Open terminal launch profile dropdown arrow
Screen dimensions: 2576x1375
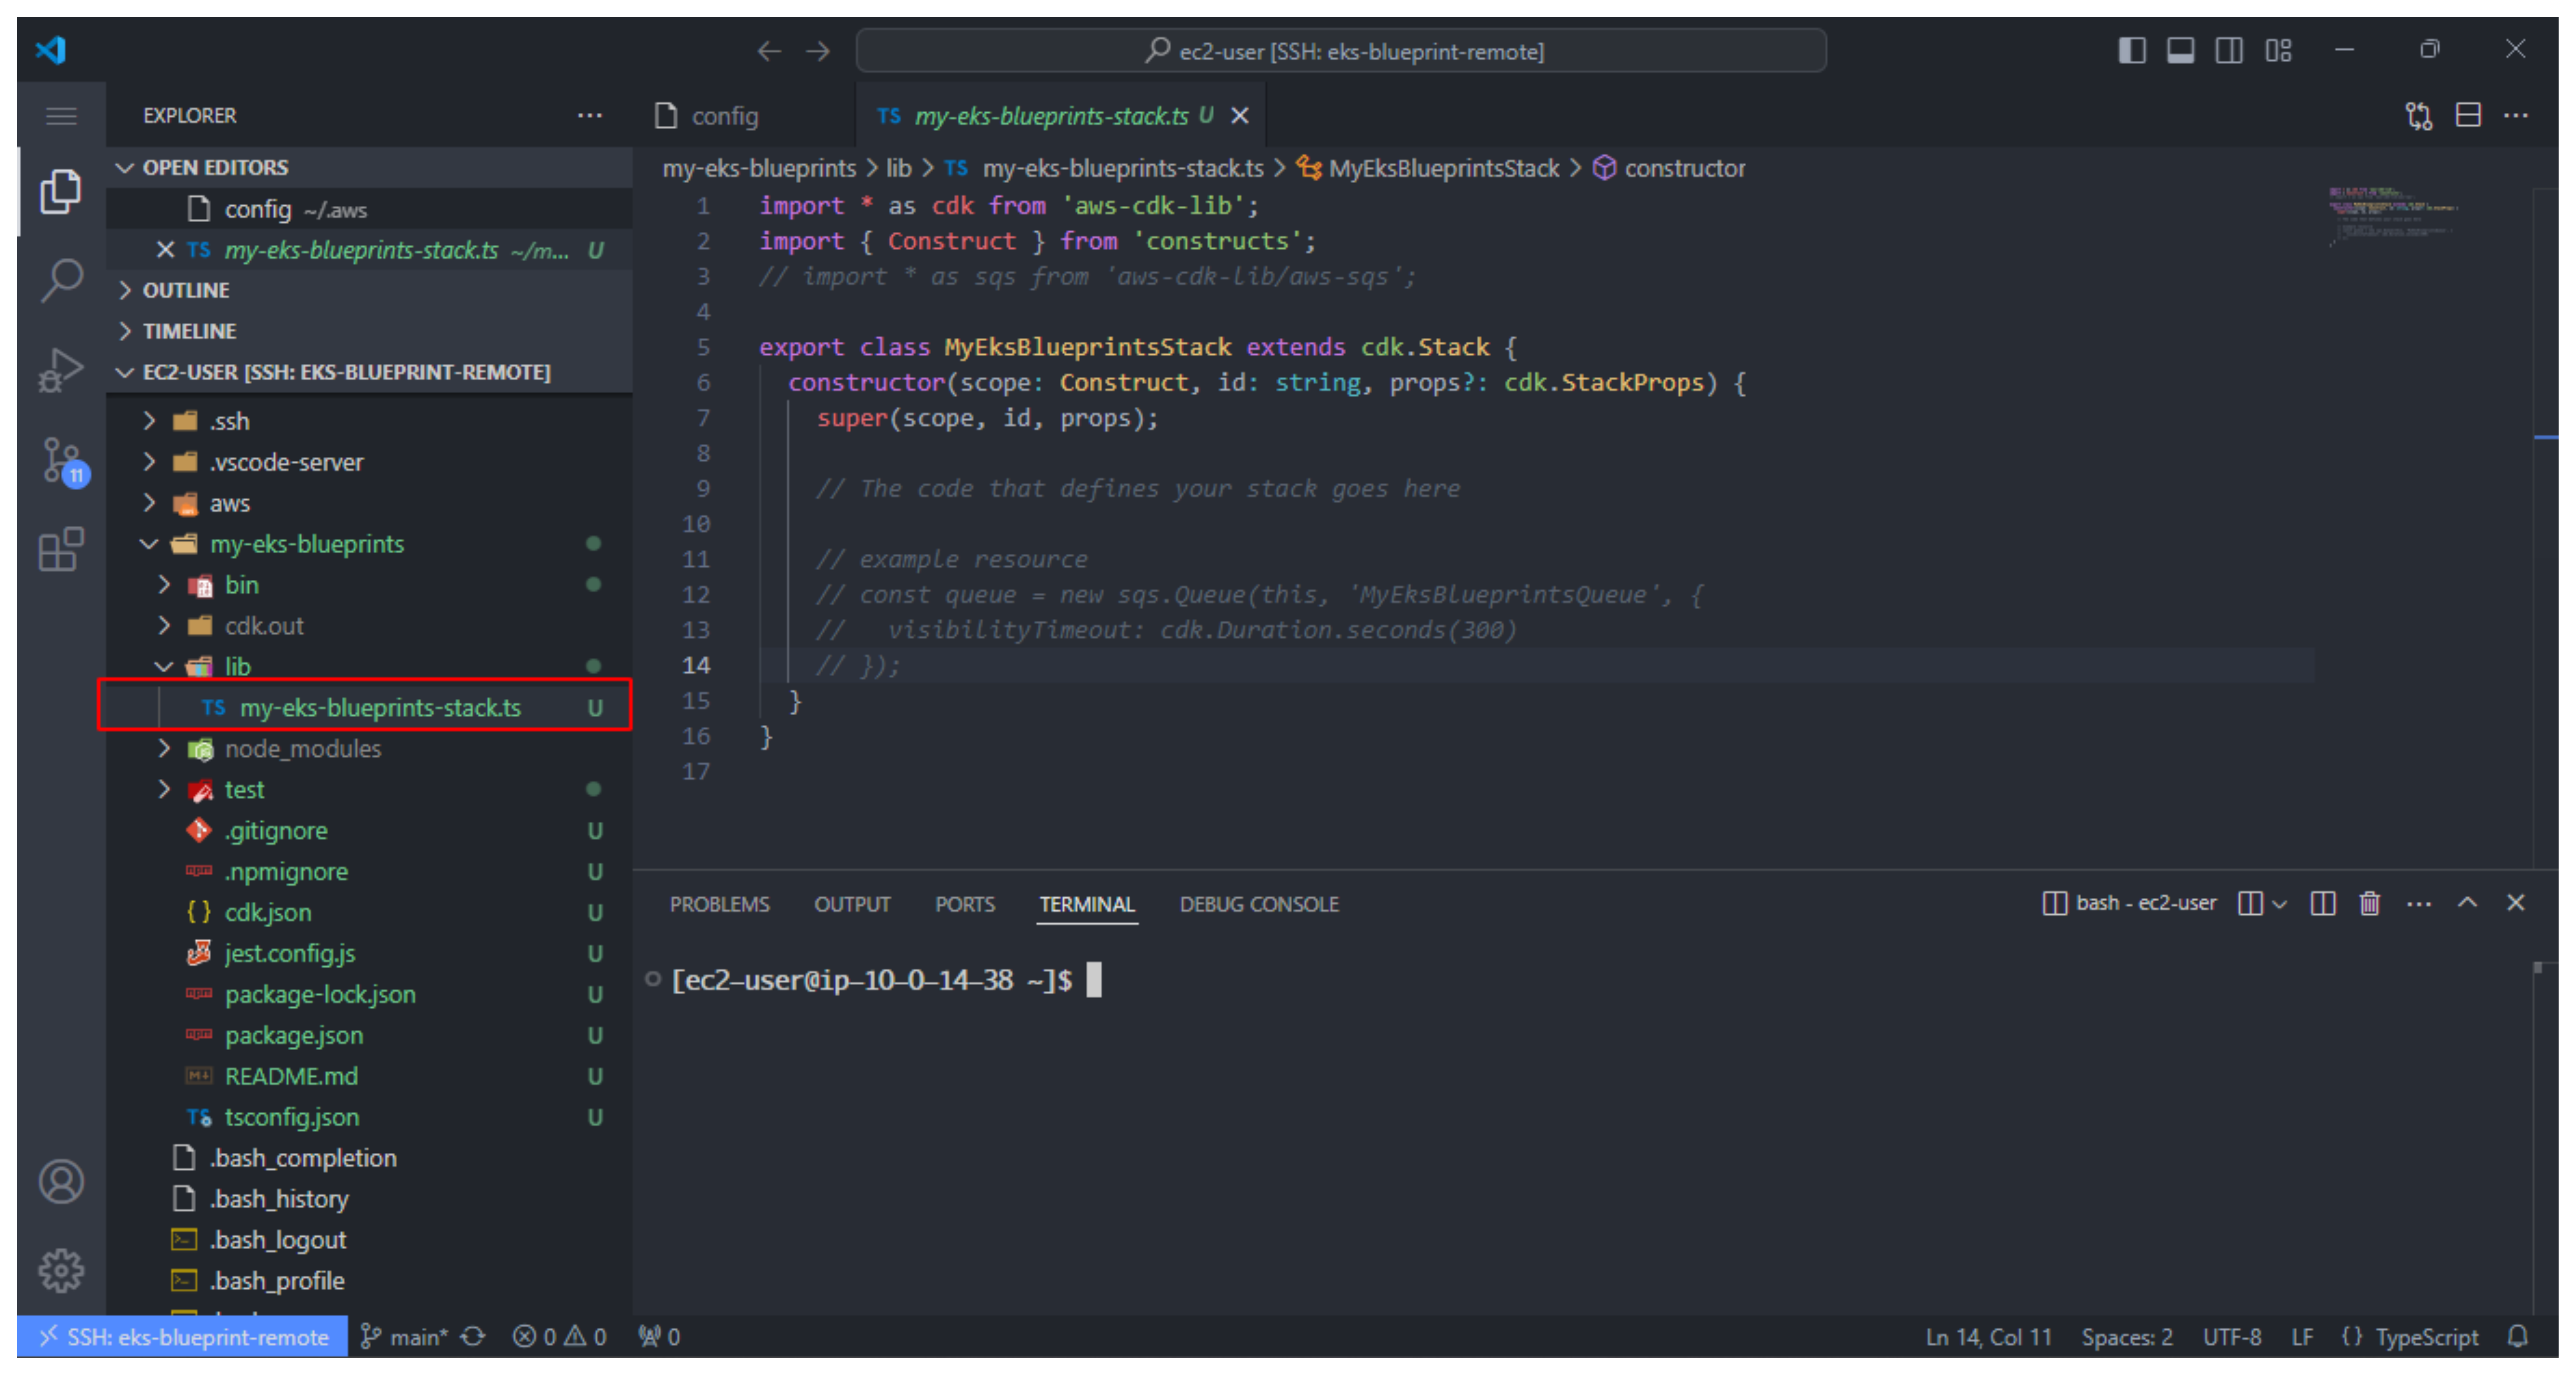pos(2279,904)
